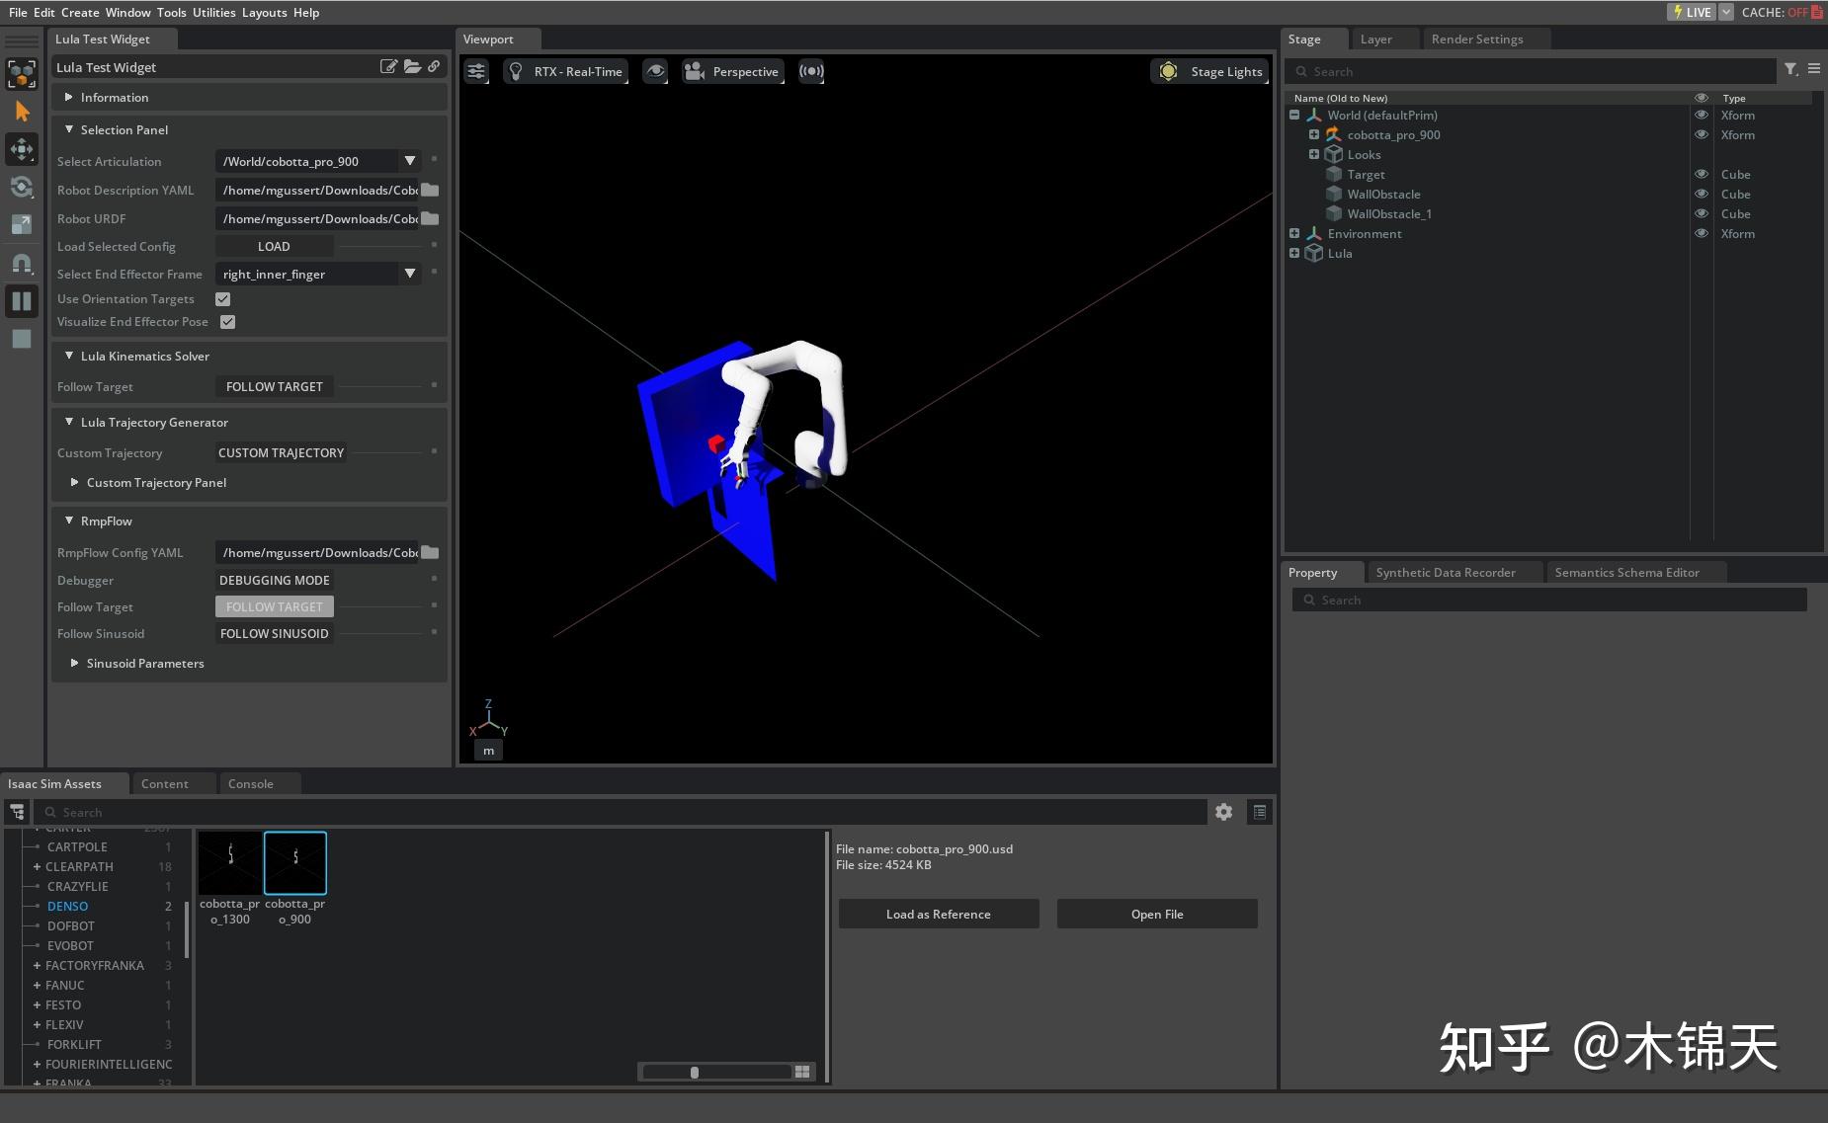Viewport: 1828px width, 1123px height.
Task: Collapse the Lula Kinematics Solver section
Action: click(x=69, y=356)
